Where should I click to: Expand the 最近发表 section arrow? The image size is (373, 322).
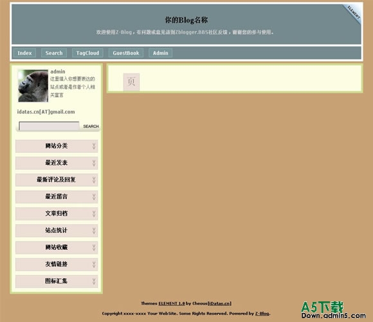pyautogui.click(x=94, y=163)
